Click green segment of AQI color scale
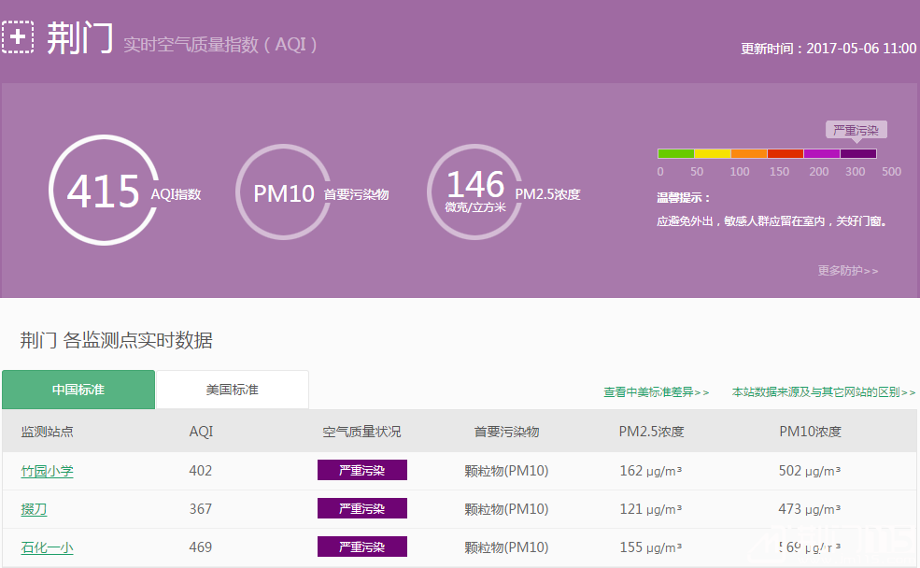 [675, 153]
